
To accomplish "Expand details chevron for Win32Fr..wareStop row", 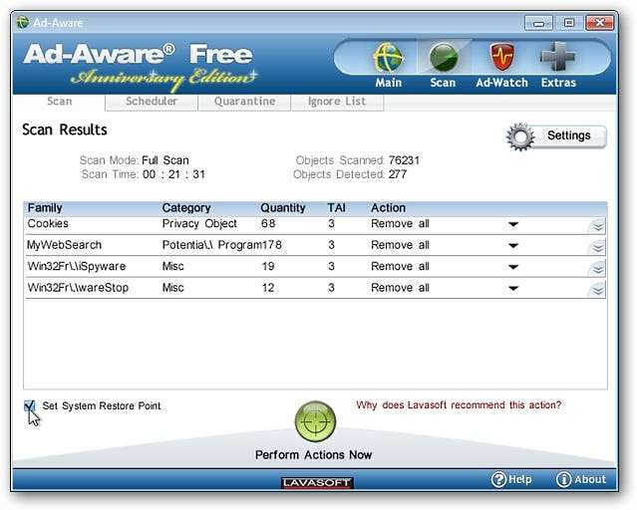I will click(597, 289).
